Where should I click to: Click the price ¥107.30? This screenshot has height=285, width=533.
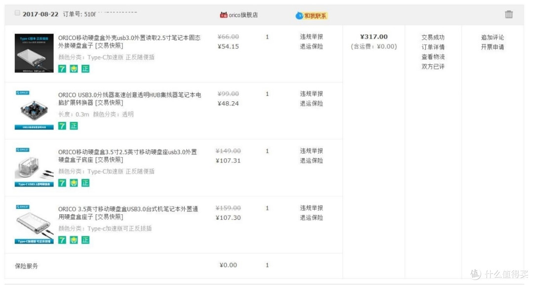[x=228, y=218]
